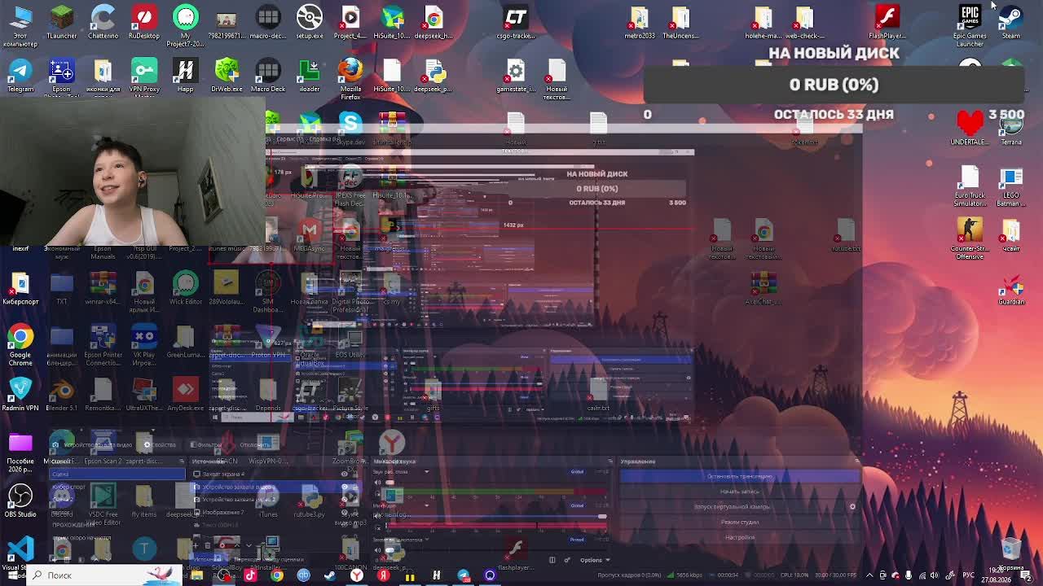Open virtual camera settings gear
Viewport: 1043px width, 586px height.
(x=852, y=506)
